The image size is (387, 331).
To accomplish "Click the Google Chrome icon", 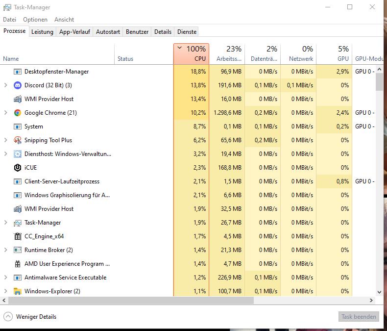I will tap(18, 113).
